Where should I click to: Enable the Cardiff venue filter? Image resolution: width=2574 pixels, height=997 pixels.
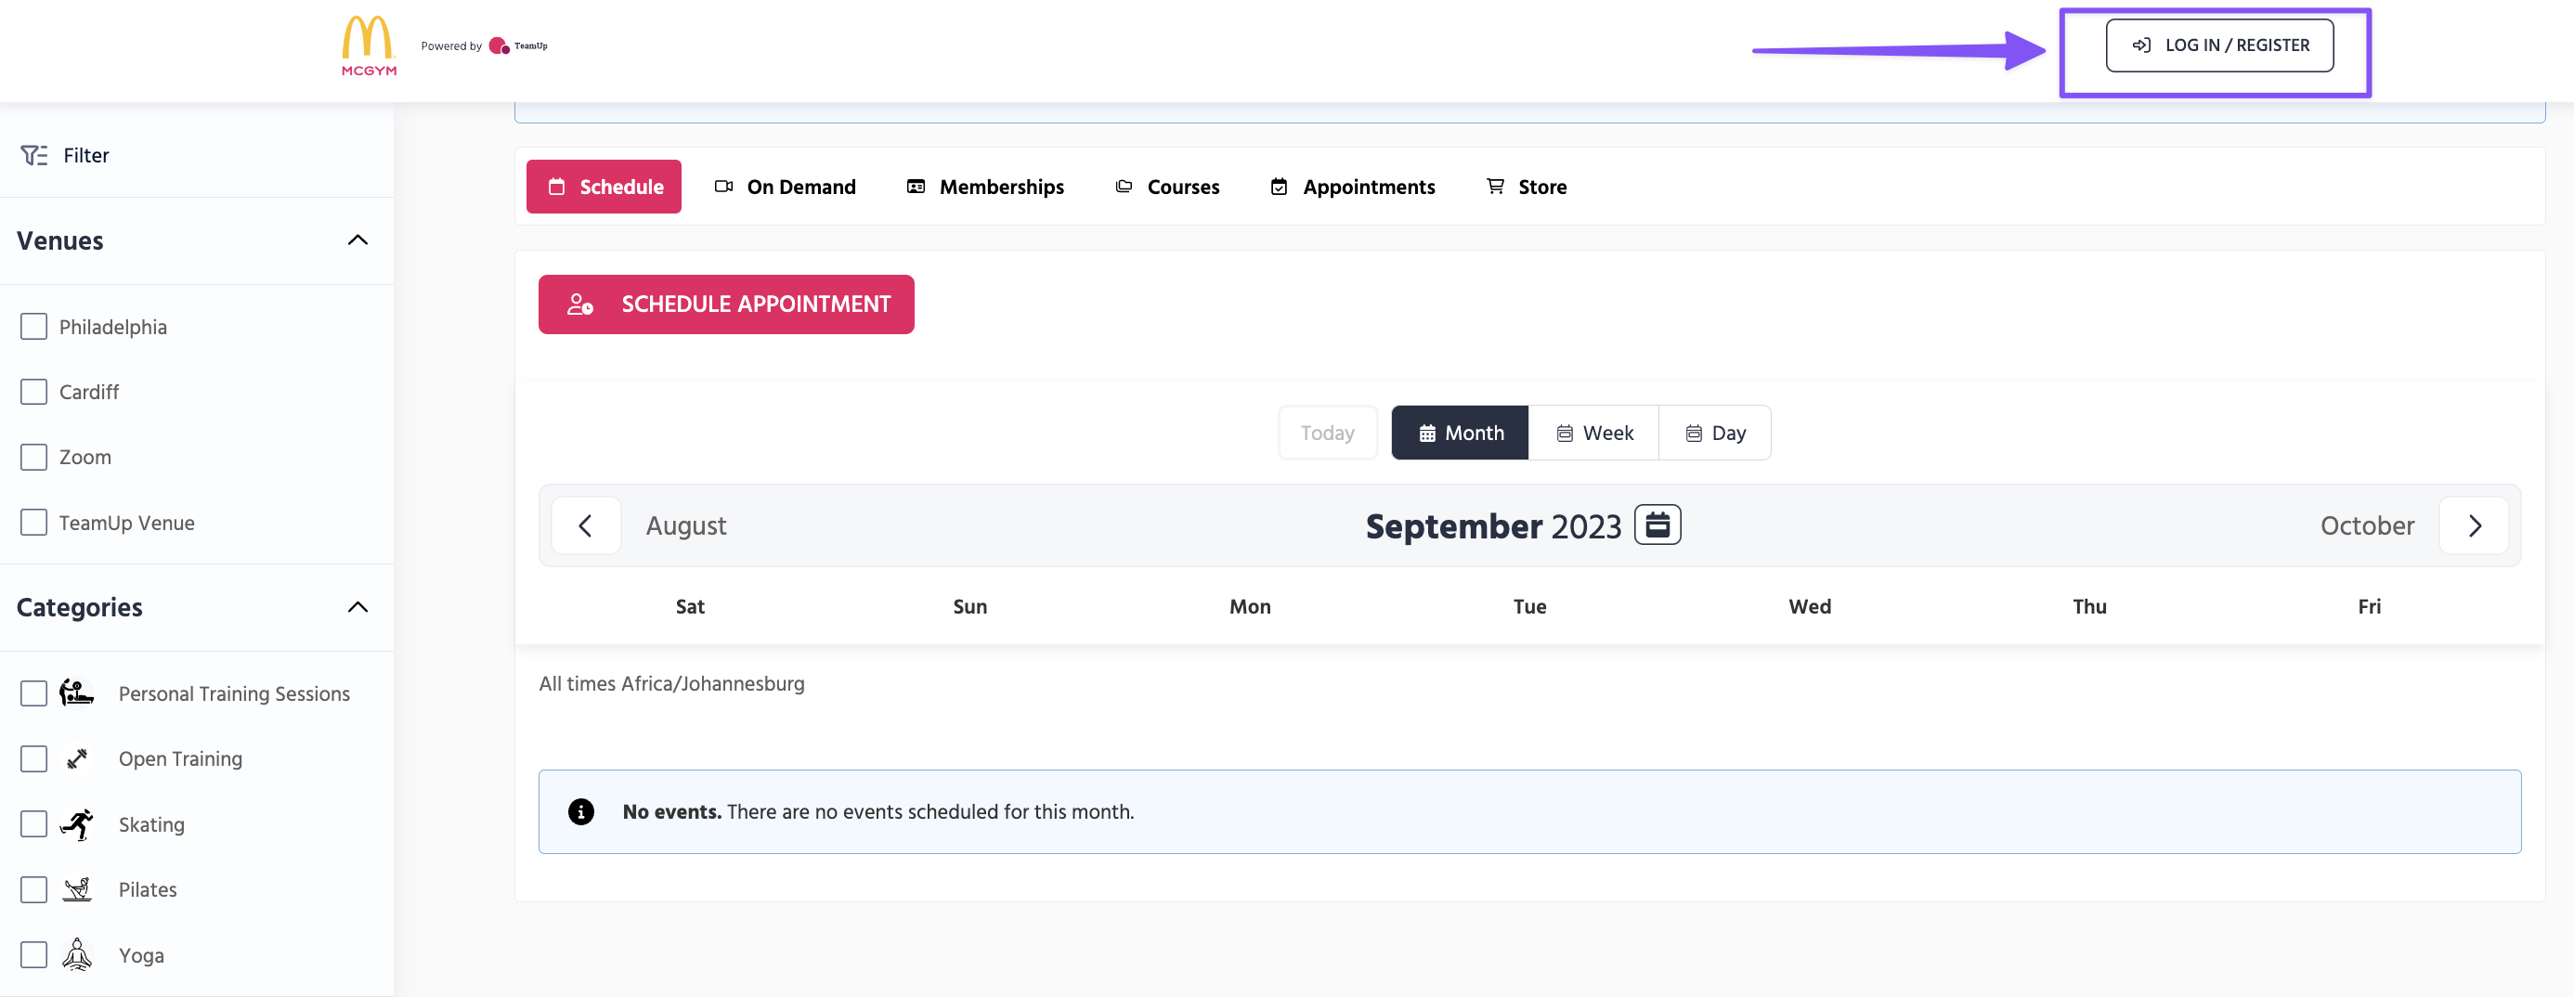(x=34, y=392)
